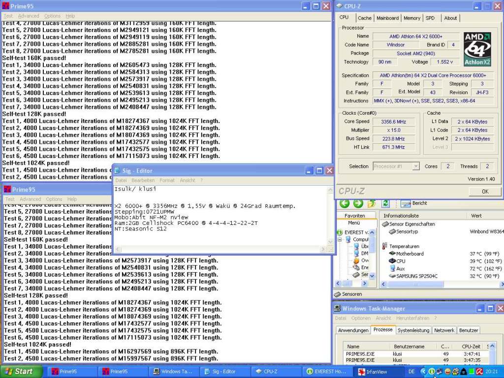The height and width of the screenshot is (378, 504).
Task: Click the EVEREST information list horizontal scrollbar thumb
Action: point(415,284)
